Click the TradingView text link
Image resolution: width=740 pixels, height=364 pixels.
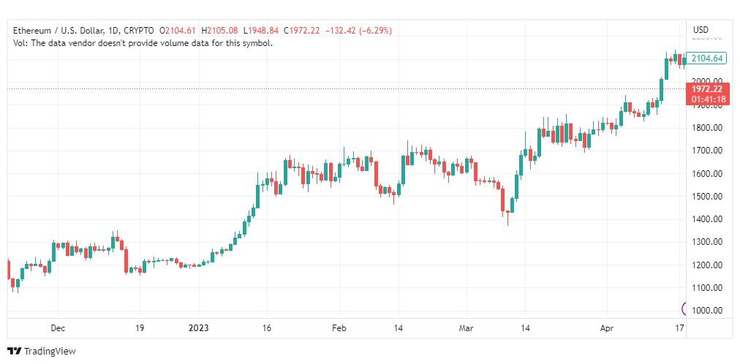(50, 352)
